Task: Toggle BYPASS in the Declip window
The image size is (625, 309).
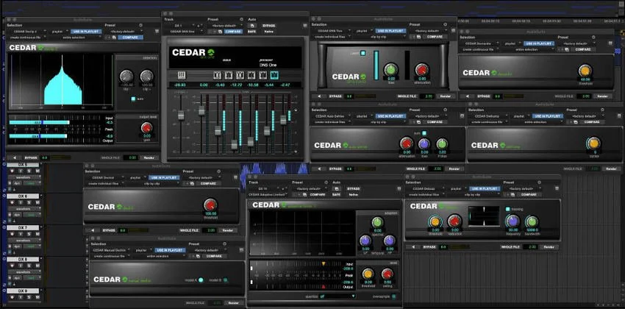Action: [30, 157]
